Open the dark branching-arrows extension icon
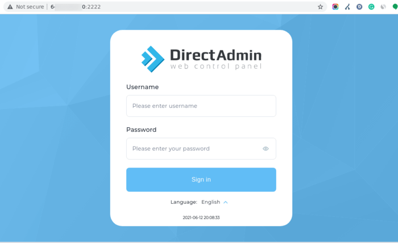Viewport: 398px width, 243px height. point(347,7)
